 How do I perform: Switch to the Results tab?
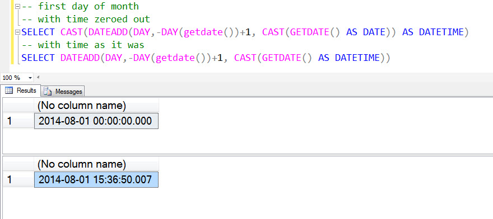[21, 91]
